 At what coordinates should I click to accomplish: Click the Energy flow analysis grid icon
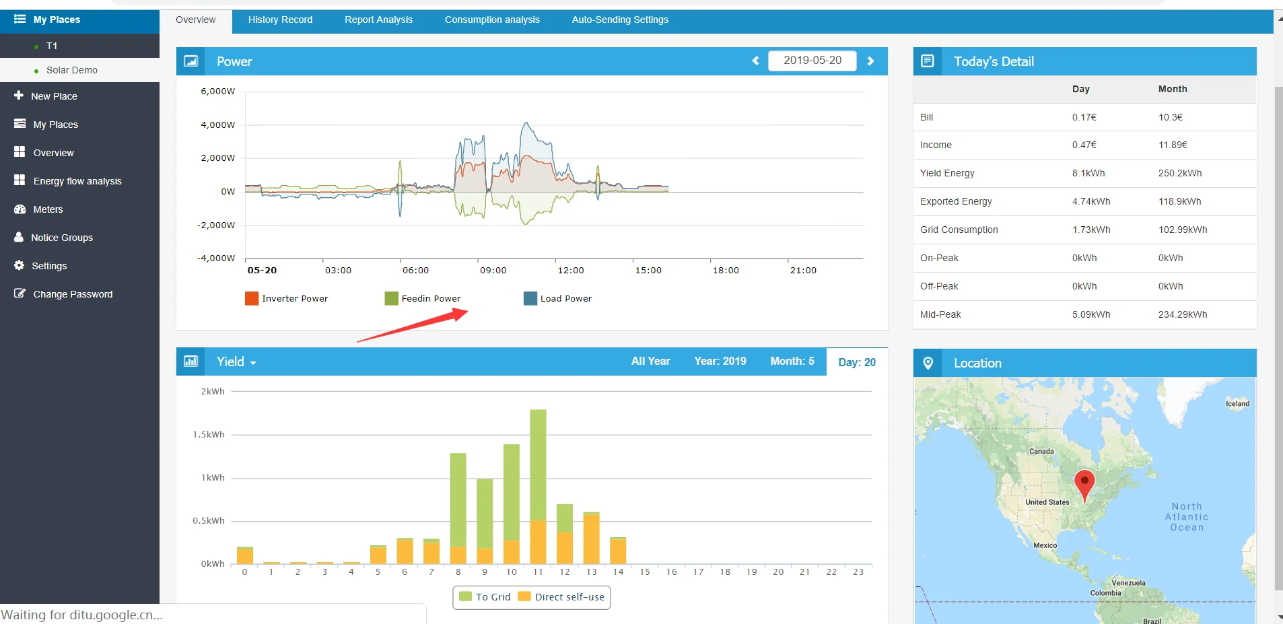(x=20, y=180)
